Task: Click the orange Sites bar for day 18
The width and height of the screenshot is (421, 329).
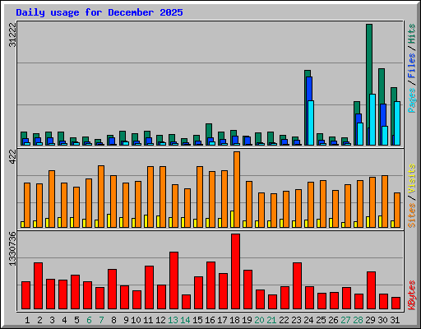Action: point(237,189)
